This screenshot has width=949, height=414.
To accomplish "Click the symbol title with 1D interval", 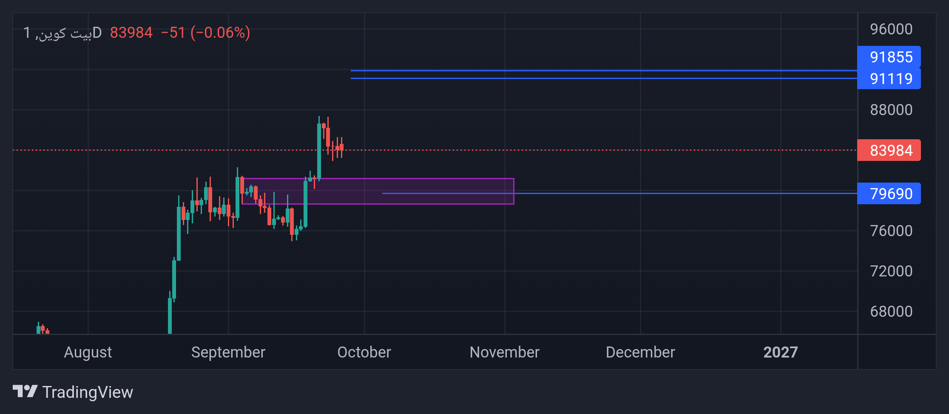I will click(63, 33).
